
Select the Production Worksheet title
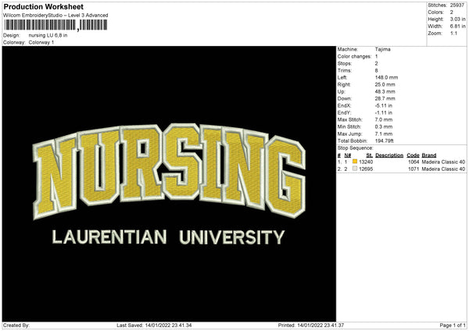coord(43,6)
